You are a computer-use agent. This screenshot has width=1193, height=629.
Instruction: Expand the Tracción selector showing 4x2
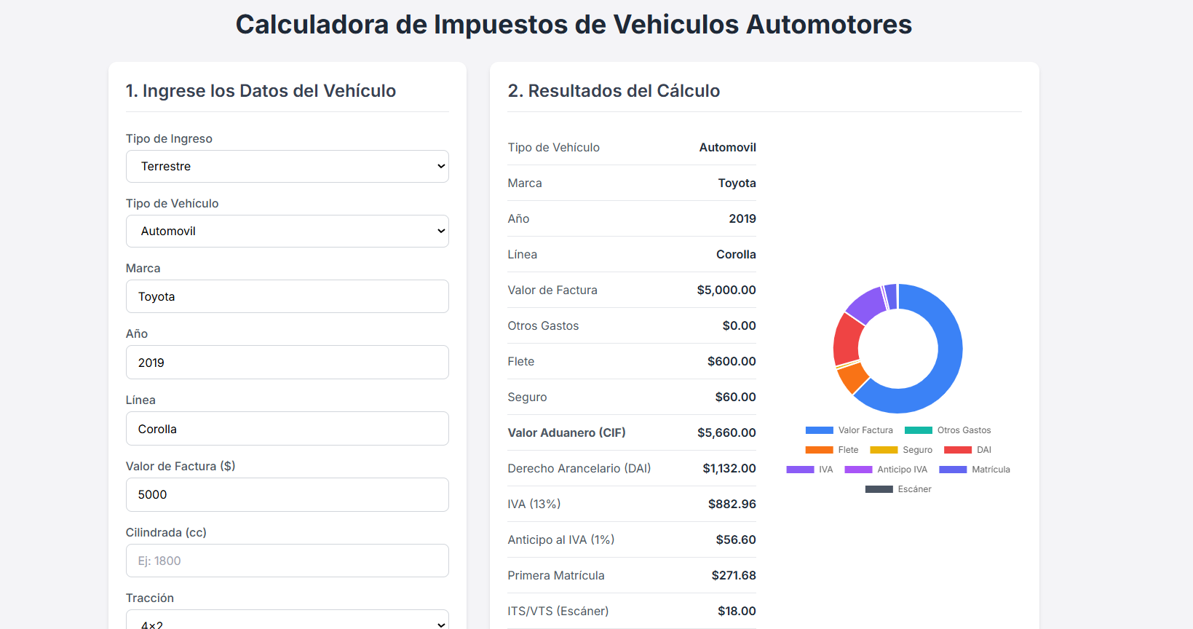(x=287, y=622)
